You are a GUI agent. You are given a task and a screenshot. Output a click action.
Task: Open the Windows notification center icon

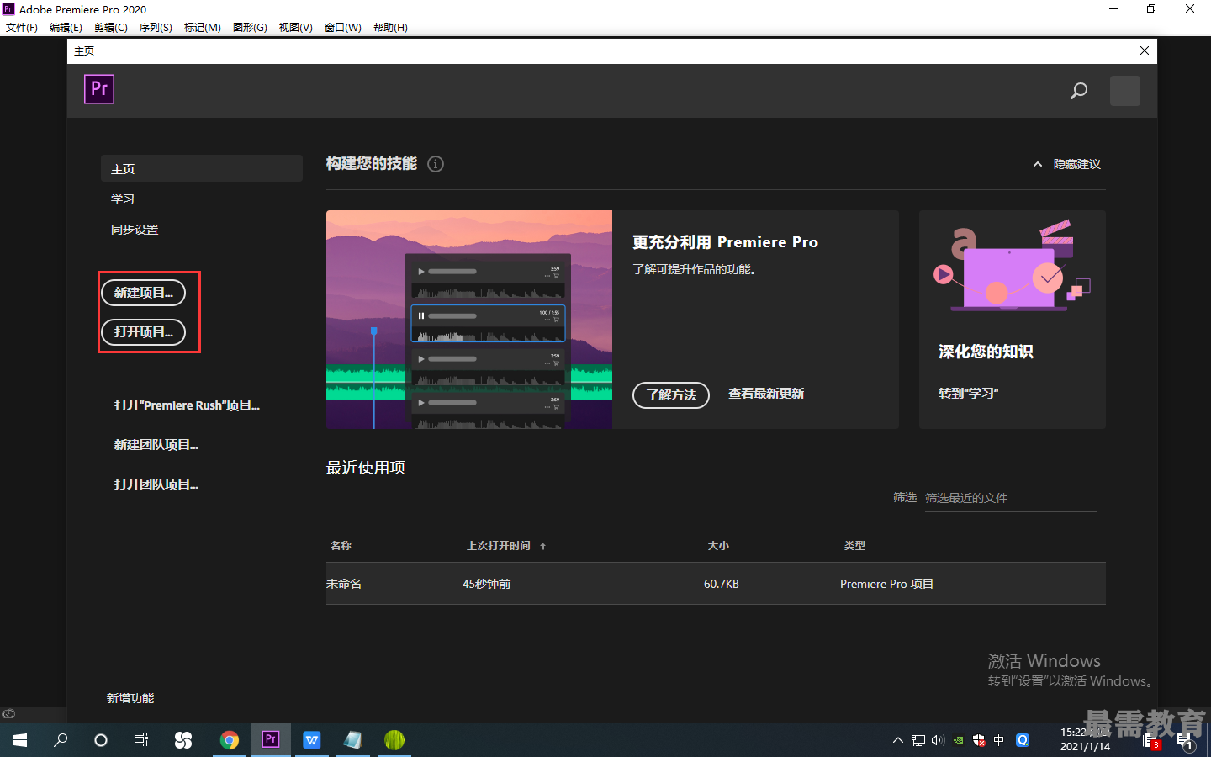point(1185,741)
